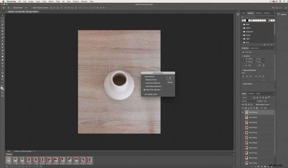Select the Move tool in the toolbar
This screenshot has height=168, width=288.
tap(3, 15)
